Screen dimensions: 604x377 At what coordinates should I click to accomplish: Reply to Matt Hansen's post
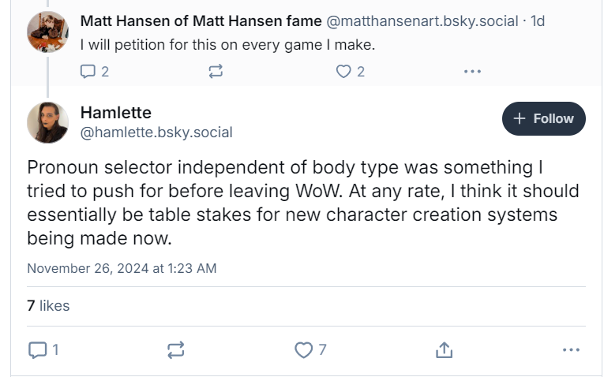click(88, 72)
